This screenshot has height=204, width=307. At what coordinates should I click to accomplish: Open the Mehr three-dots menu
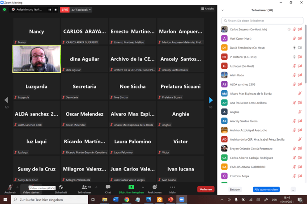[172, 189]
